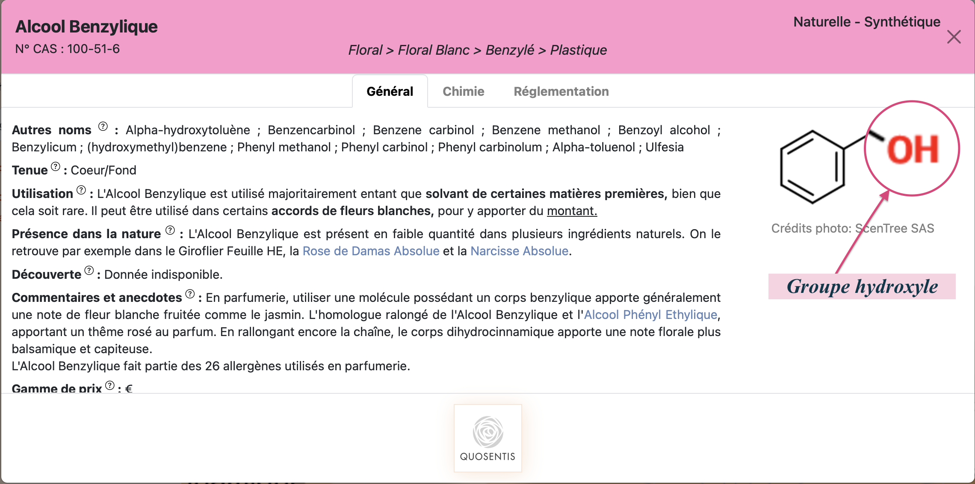Open the Alcool Phényl Ethylique link

650,315
